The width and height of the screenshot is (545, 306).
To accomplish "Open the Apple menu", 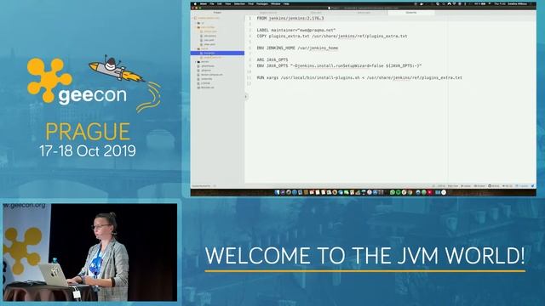I will [x=195, y=3].
